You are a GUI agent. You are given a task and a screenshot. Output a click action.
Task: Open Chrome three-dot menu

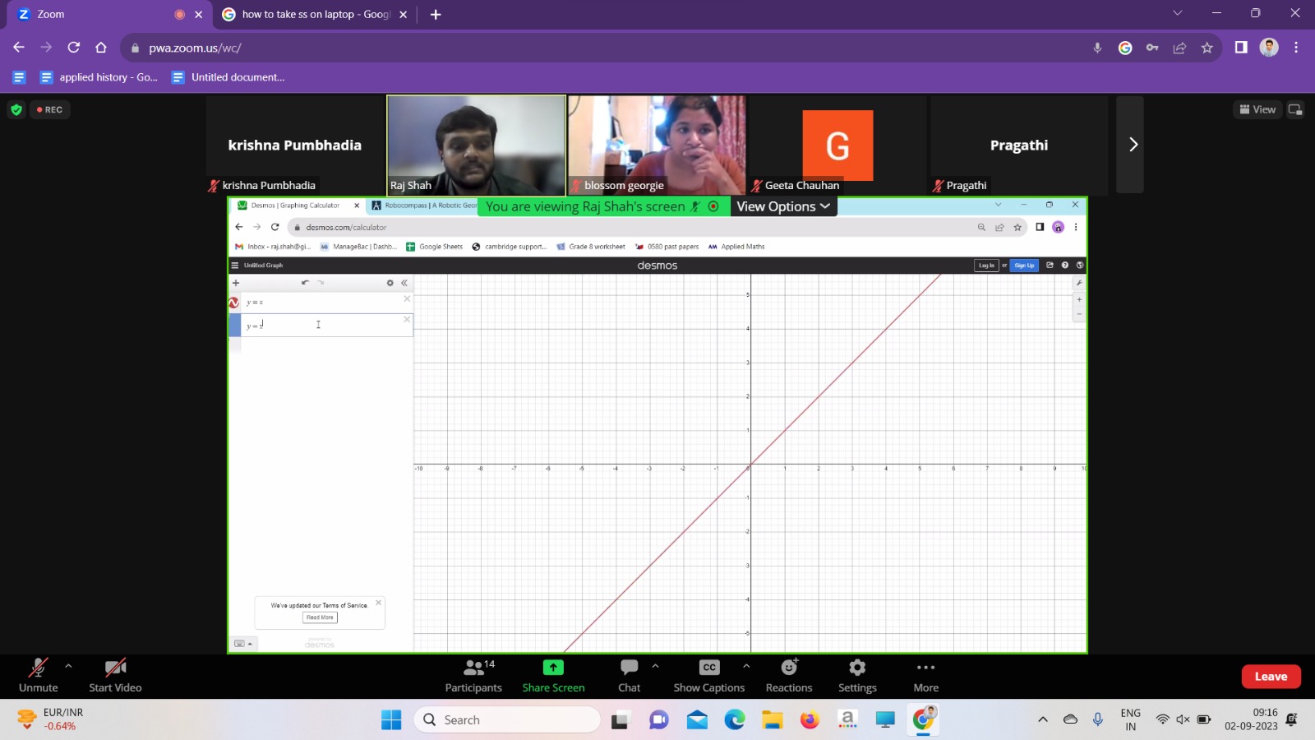(1296, 48)
